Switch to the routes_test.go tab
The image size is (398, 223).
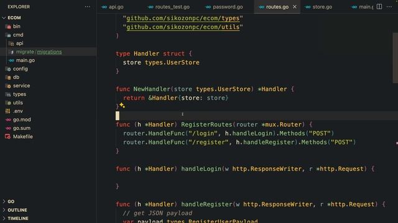point(172,7)
